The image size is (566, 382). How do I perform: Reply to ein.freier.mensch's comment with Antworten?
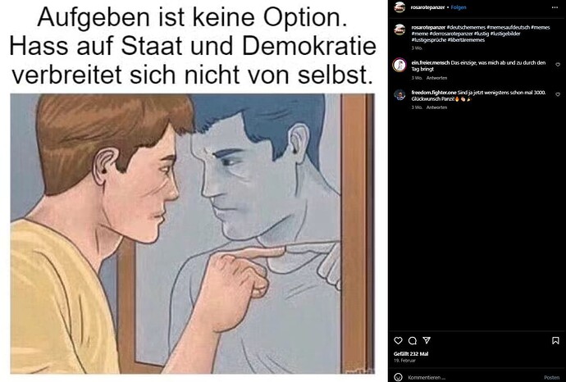(436, 78)
